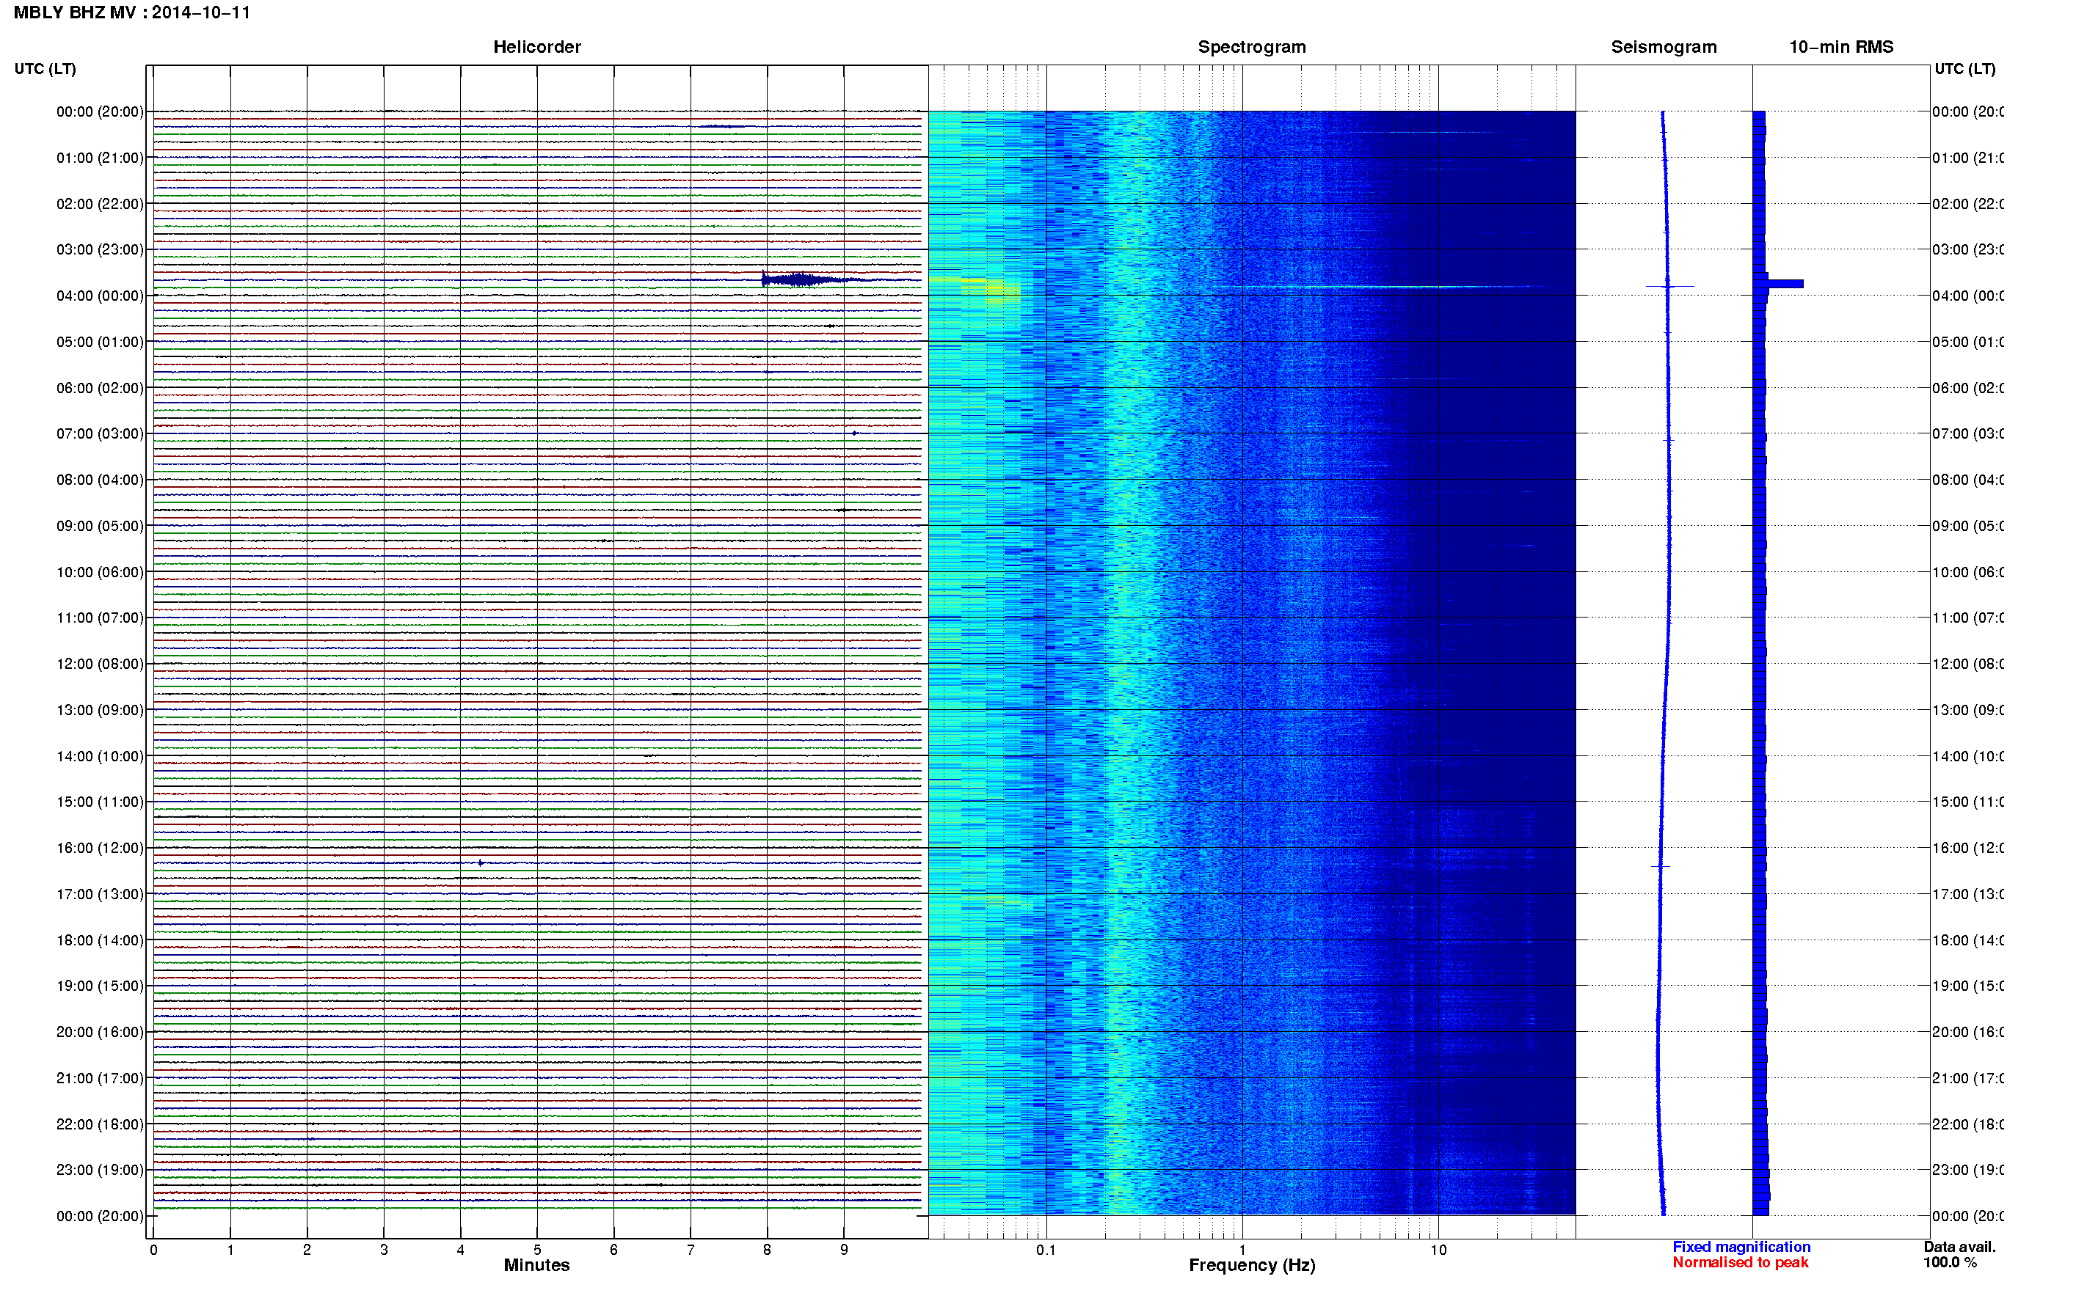Click the right '19:00 (15:0' time label
The width and height of the screenshot is (2087, 1304).
click(1968, 986)
